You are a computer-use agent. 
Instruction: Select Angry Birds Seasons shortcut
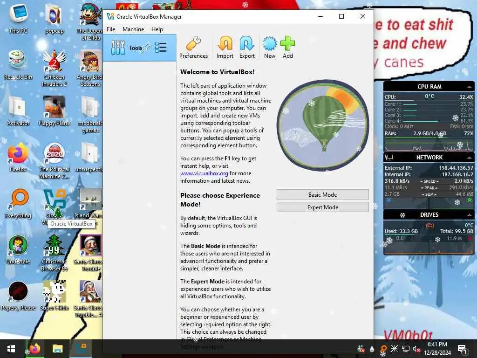90,68
